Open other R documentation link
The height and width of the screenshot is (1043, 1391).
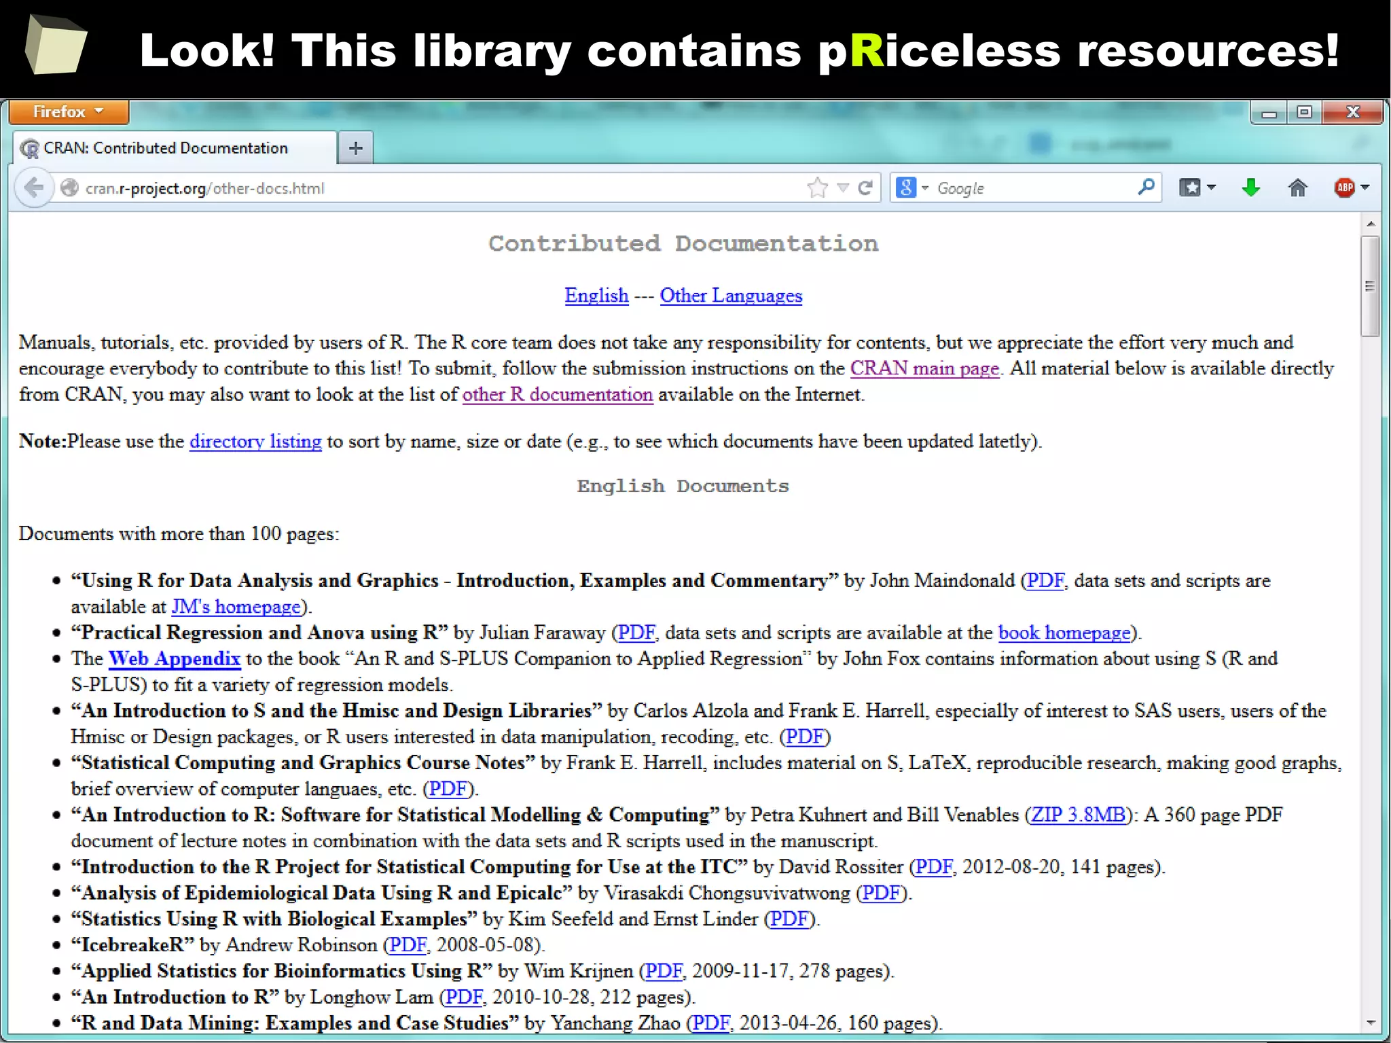tap(558, 394)
